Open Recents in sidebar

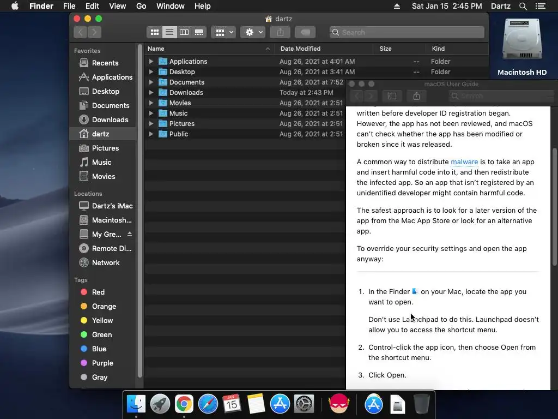103,63
